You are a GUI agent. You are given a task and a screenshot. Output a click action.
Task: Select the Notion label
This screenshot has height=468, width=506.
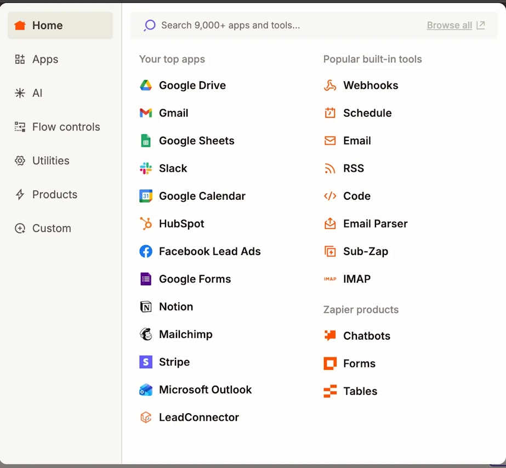click(176, 307)
